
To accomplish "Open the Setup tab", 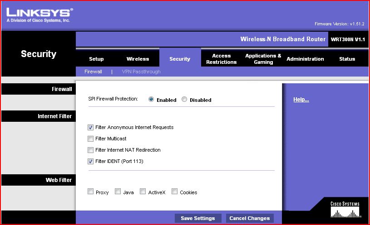I will click(x=96, y=59).
